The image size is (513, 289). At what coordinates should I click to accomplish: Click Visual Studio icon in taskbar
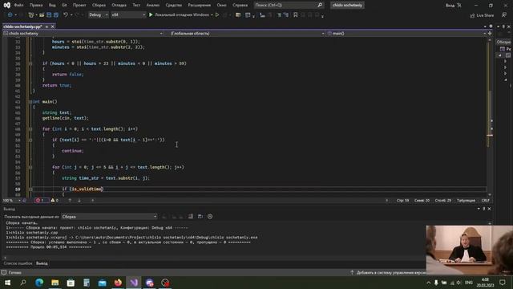click(134, 283)
